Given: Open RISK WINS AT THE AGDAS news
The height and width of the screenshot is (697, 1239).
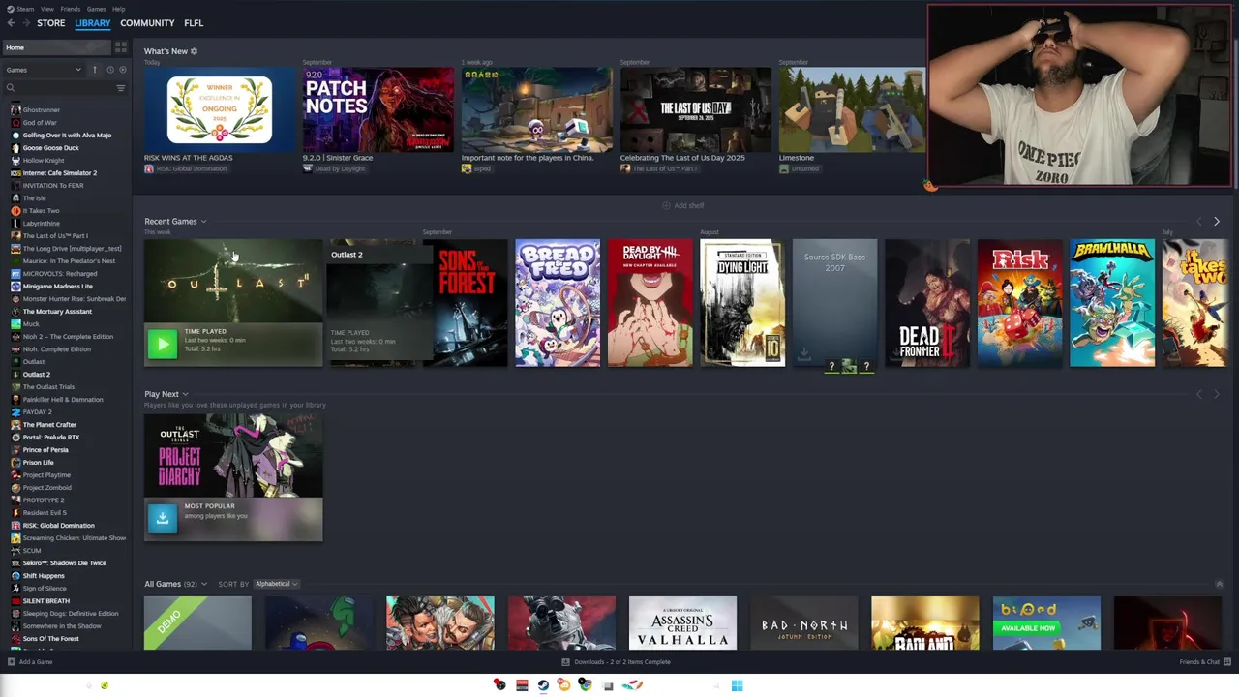Looking at the screenshot, I should tap(219, 109).
